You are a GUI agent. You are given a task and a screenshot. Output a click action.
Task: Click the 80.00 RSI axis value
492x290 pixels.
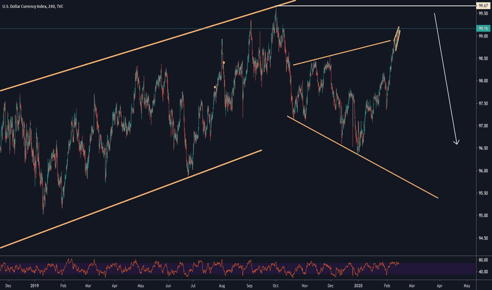(x=483, y=260)
